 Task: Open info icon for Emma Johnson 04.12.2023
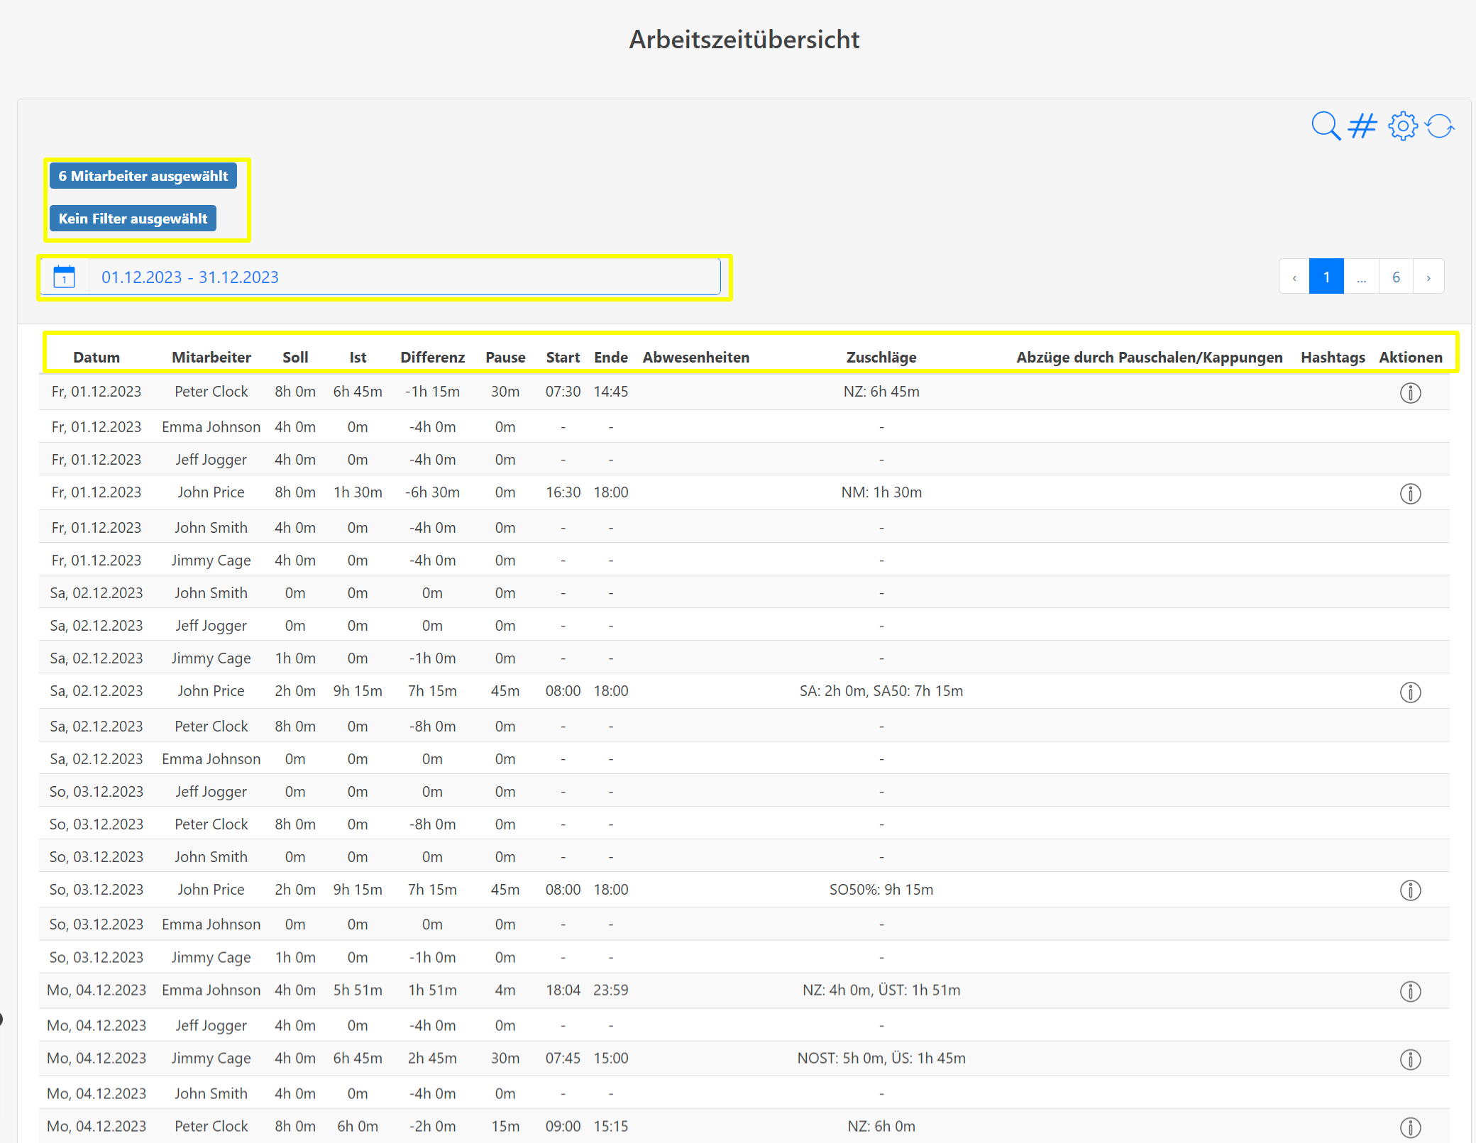[1410, 991]
